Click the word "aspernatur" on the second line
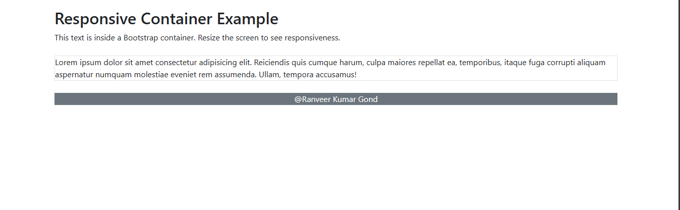 (x=74, y=75)
